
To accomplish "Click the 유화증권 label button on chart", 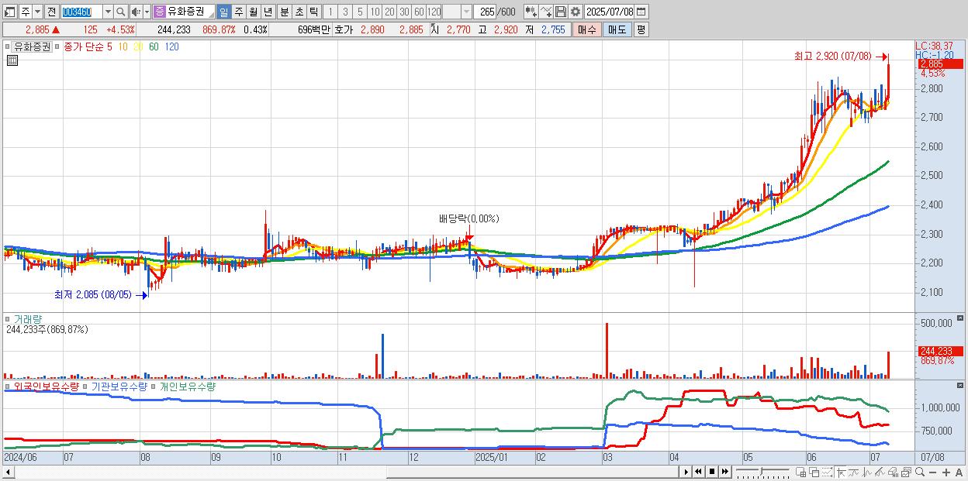I will [32, 46].
